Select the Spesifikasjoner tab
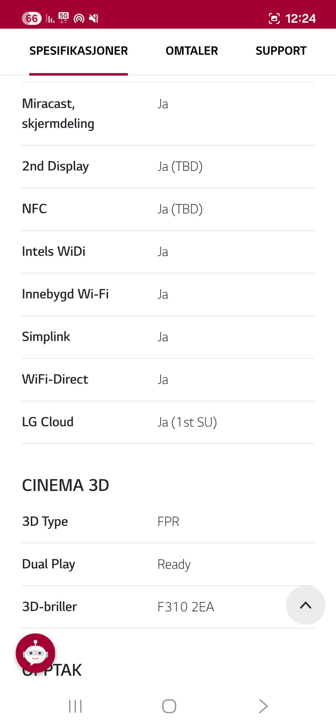This screenshot has width=336, height=728. [x=78, y=51]
